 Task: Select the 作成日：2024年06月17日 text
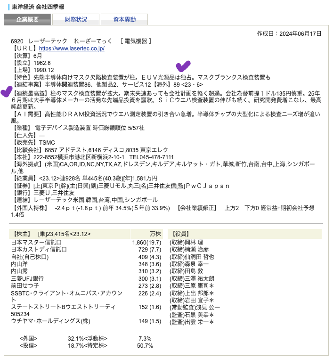tap(289, 33)
